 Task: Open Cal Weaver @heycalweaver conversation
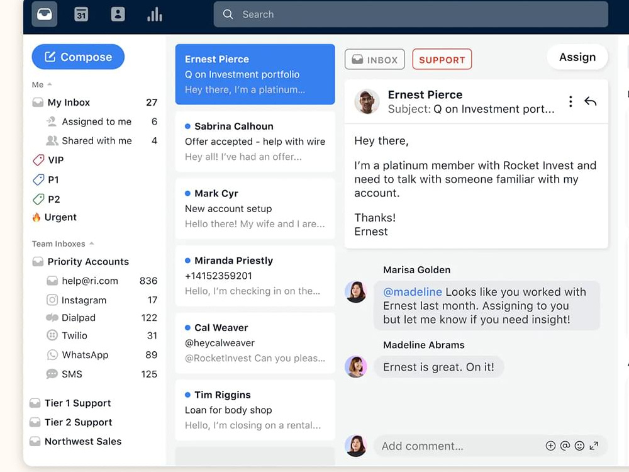pyautogui.click(x=255, y=343)
